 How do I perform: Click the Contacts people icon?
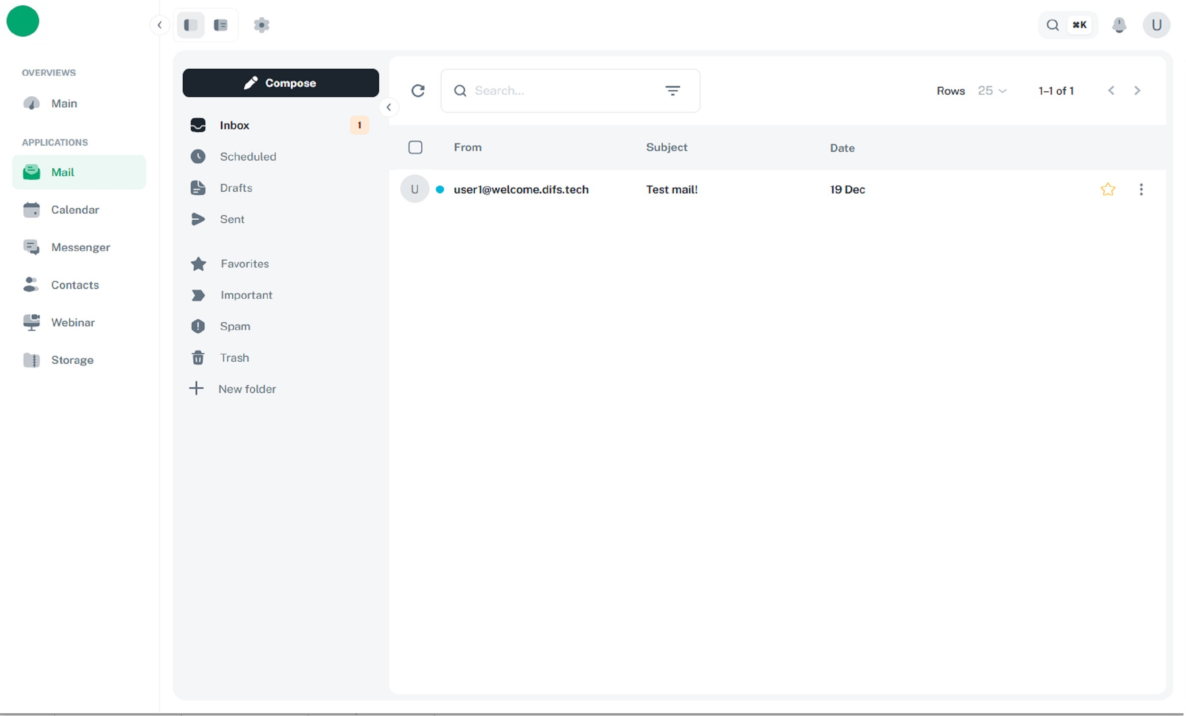pyautogui.click(x=31, y=285)
